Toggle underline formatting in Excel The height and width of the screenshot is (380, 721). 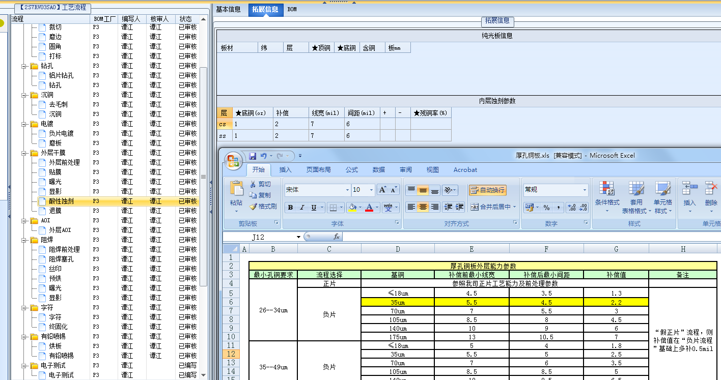point(314,208)
